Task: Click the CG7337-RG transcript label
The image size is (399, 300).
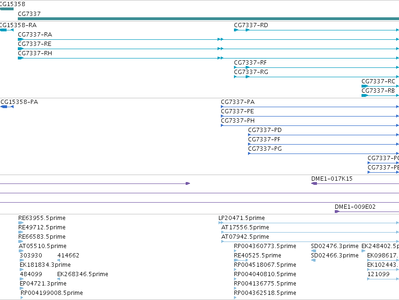Action: 251,72
